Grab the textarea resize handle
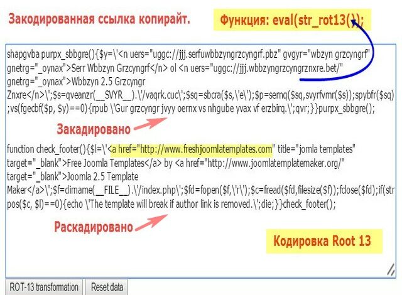402x295 pixels. pos(391,270)
